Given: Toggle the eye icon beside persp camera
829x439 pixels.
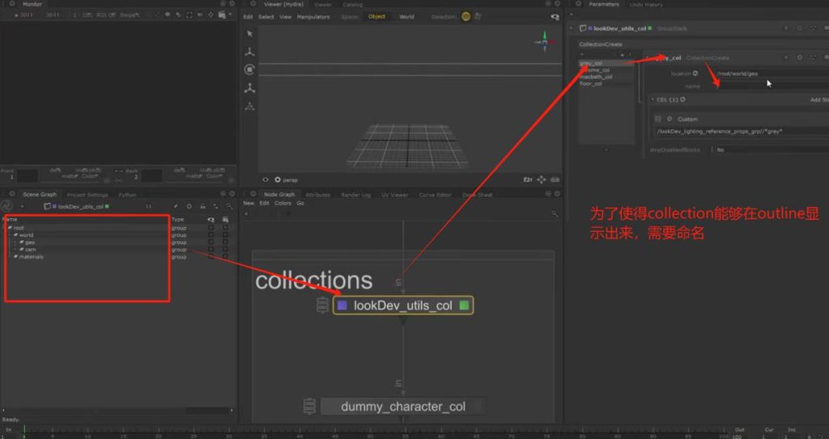Looking at the screenshot, I should (266, 179).
